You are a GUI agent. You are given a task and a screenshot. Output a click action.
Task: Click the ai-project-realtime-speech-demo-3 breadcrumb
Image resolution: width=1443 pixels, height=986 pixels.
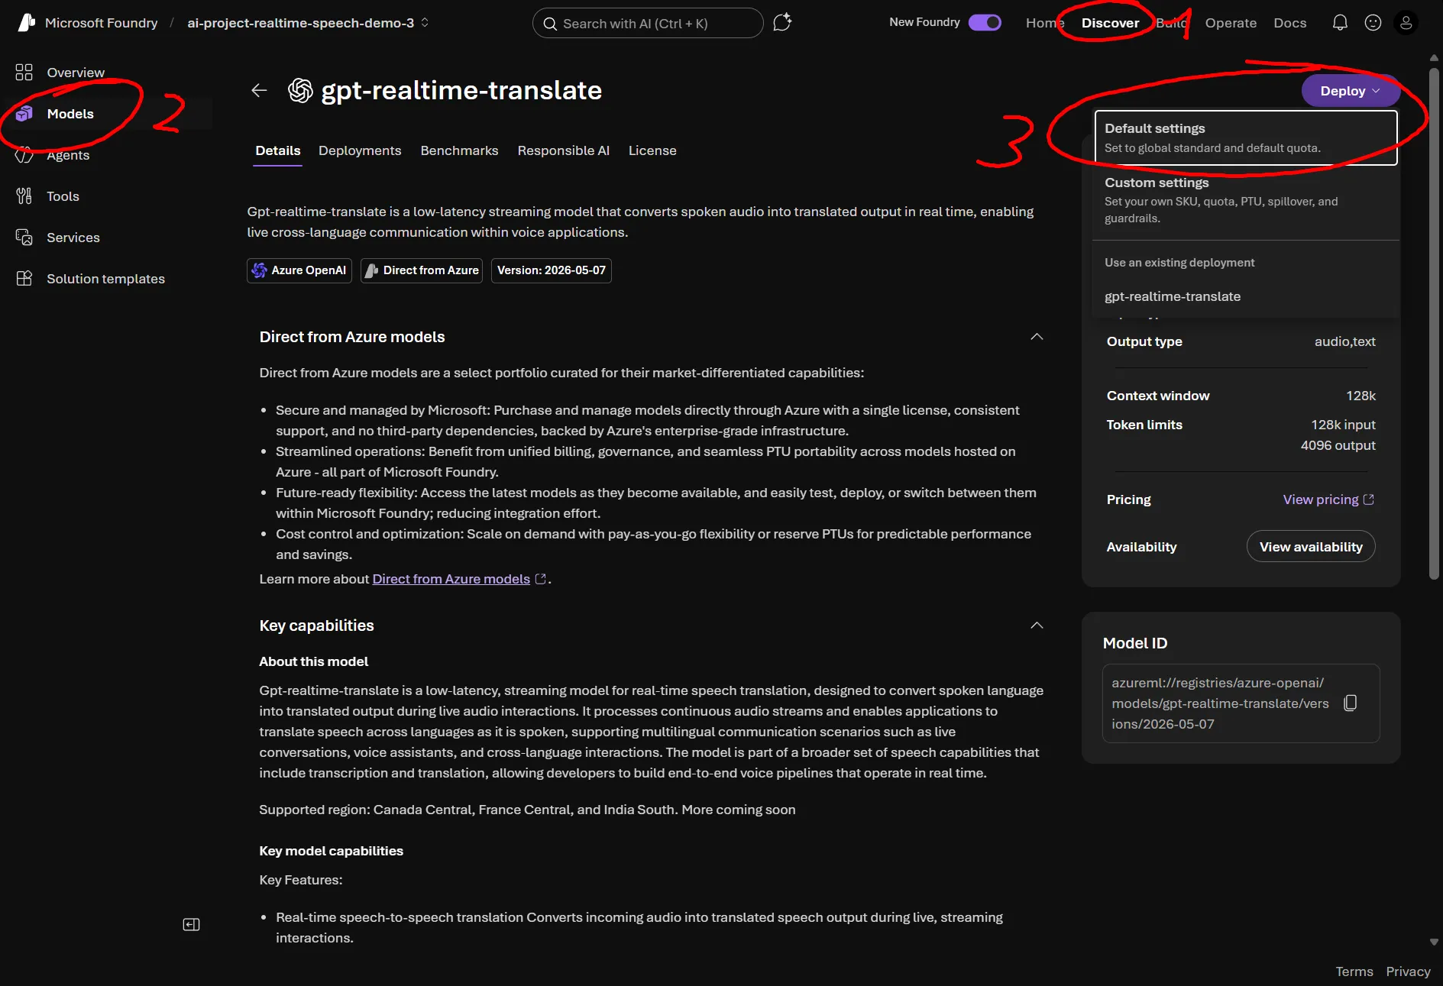(x=301, y=23)
